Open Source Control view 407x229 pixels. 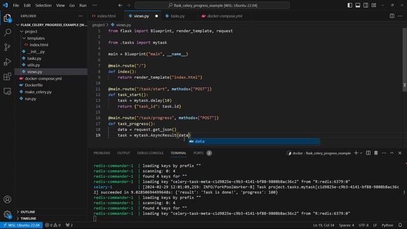click(7, 47)
